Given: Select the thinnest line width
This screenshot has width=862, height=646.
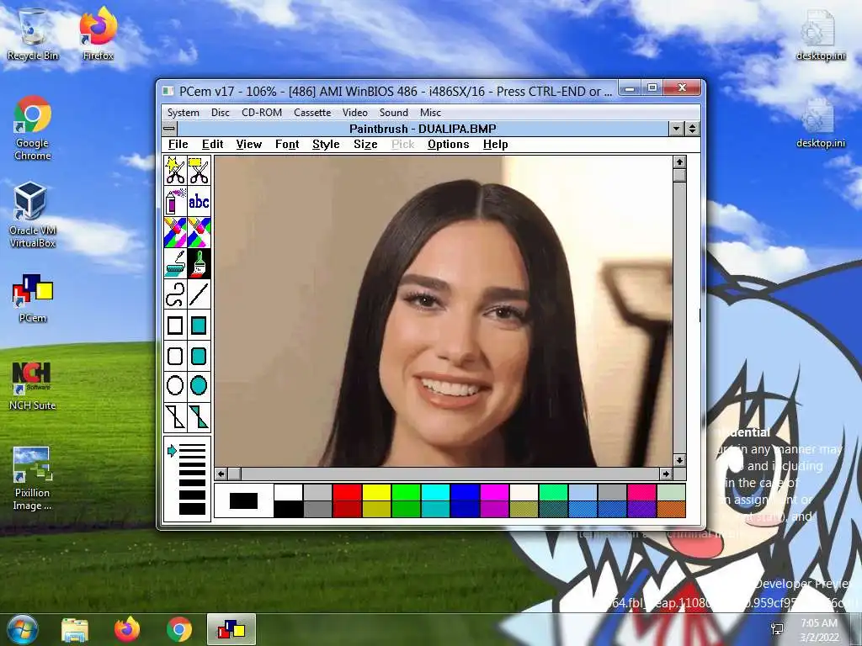Looking at the screenshot, I should pos(192,446).
